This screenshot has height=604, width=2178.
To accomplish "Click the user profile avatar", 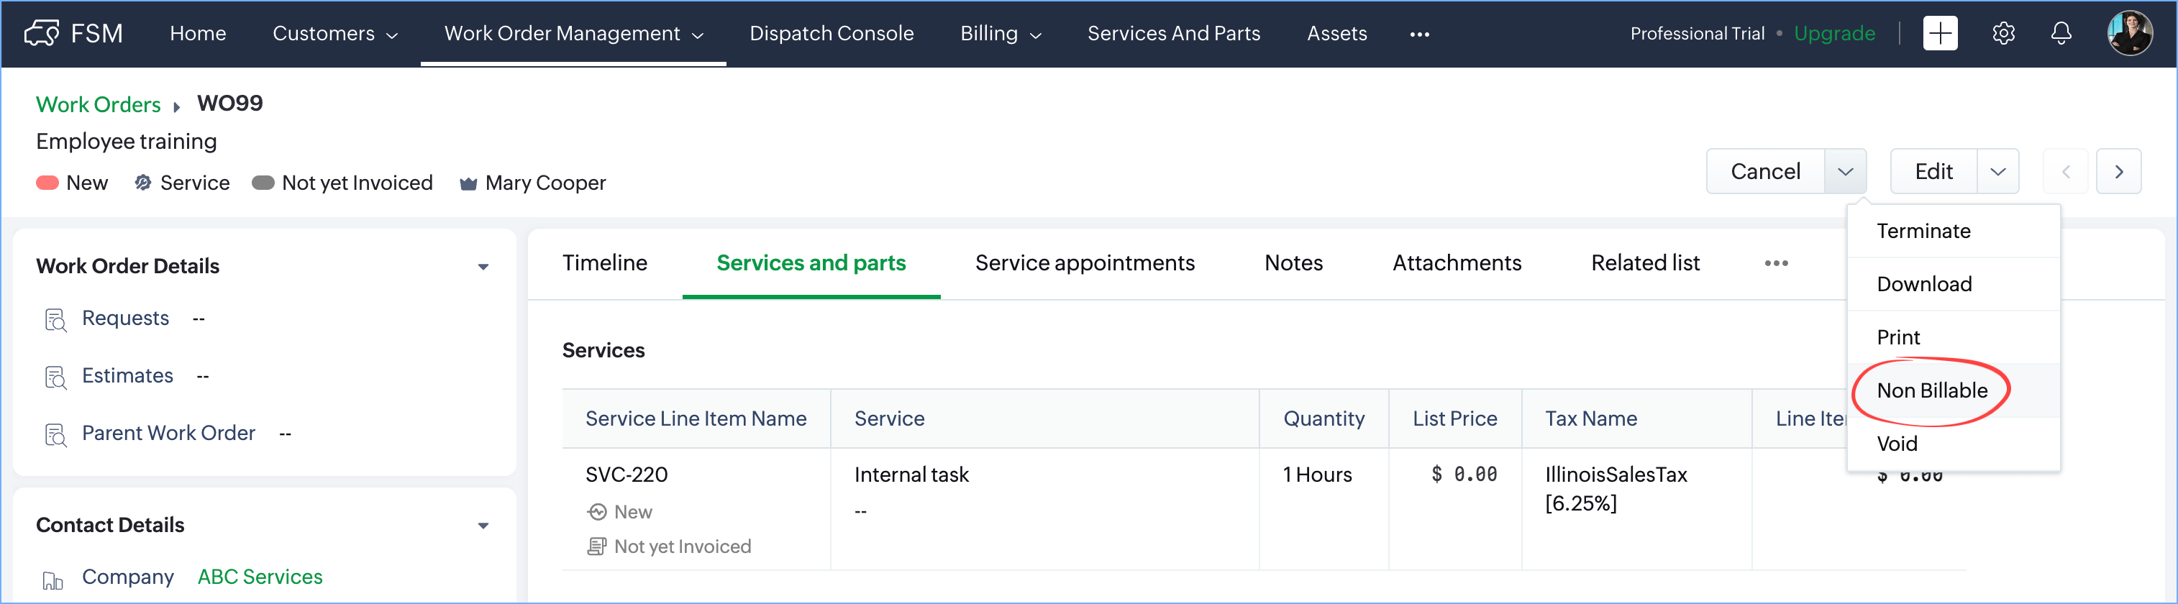I will [x=2129, y=34].
